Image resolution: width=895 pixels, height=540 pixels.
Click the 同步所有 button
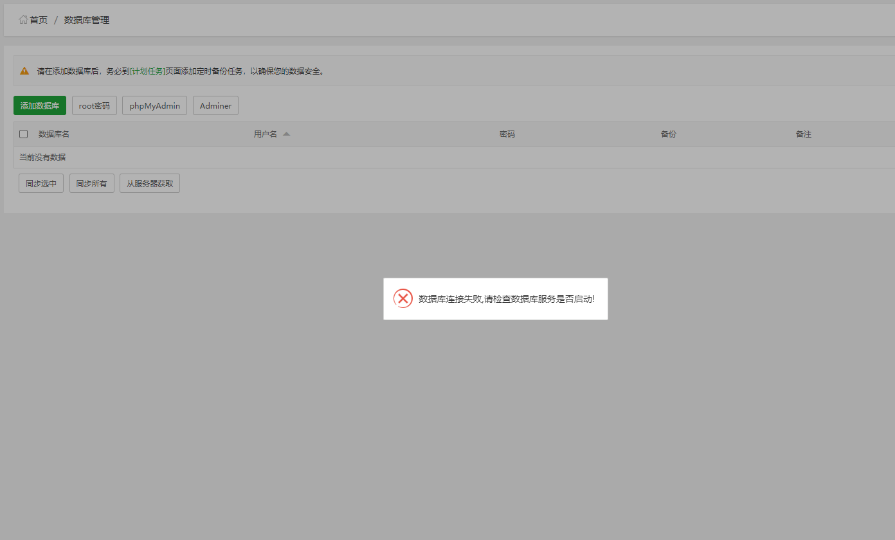92,183
